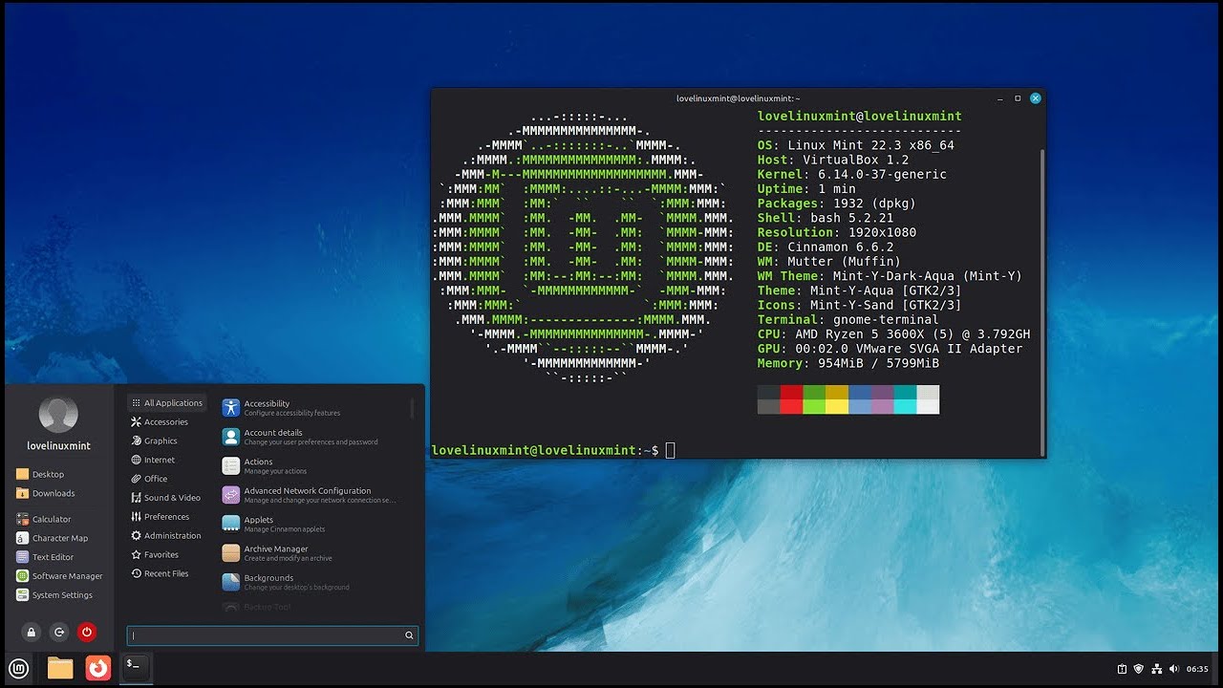The width and height of the screenshot is (1223, 688).
Task: Click the magnifier icon in the search box
Action: click(x=409, y=635)
